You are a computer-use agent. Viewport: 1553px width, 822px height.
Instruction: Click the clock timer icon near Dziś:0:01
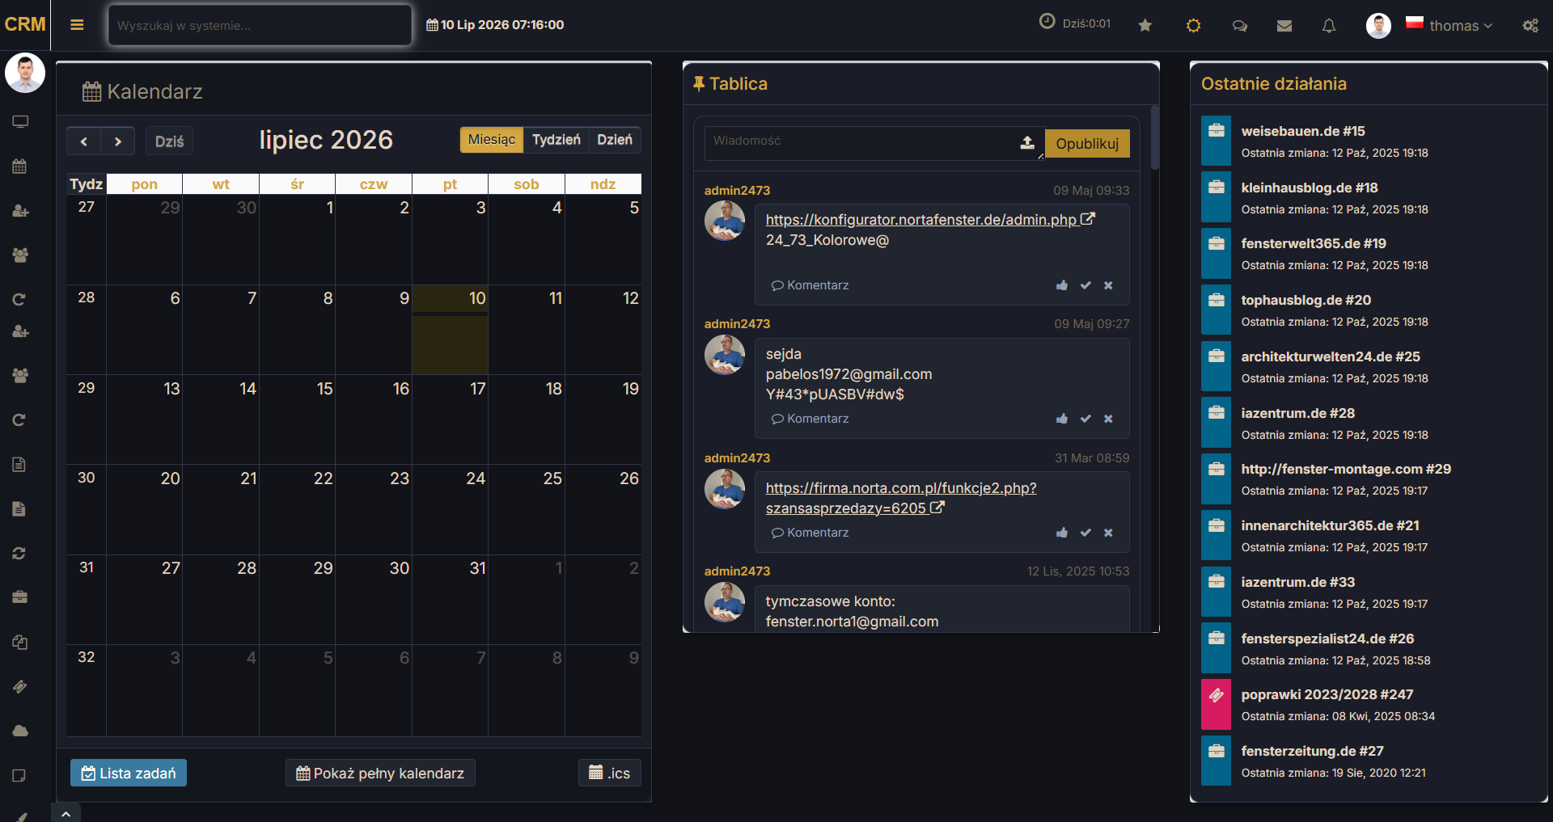tap(1047, 22)
